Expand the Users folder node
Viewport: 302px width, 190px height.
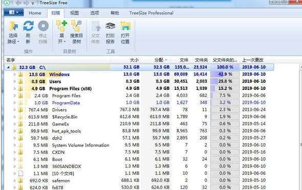click(15, 81)
